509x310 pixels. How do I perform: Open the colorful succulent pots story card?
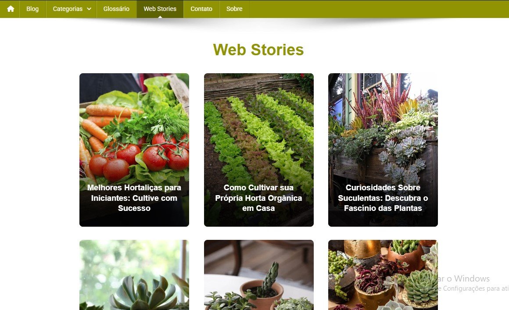tap(383, 275)
